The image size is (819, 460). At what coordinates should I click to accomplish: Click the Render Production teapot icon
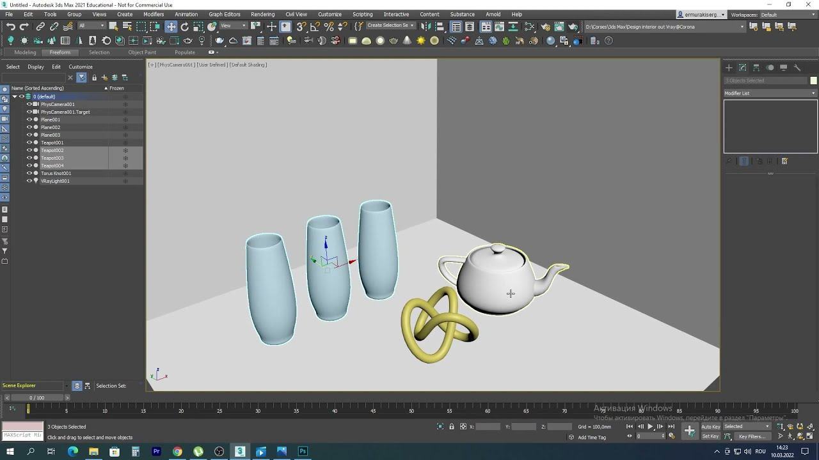pos(573,26)
